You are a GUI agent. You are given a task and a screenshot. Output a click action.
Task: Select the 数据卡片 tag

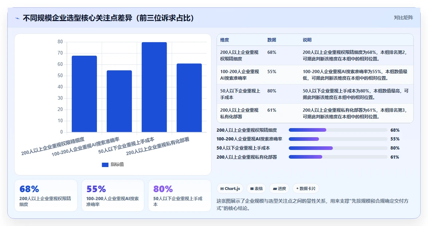[x=306, y=189]
